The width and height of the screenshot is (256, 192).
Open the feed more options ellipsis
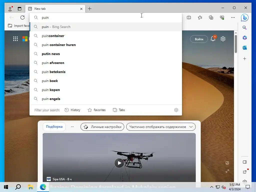click(72, 127)
